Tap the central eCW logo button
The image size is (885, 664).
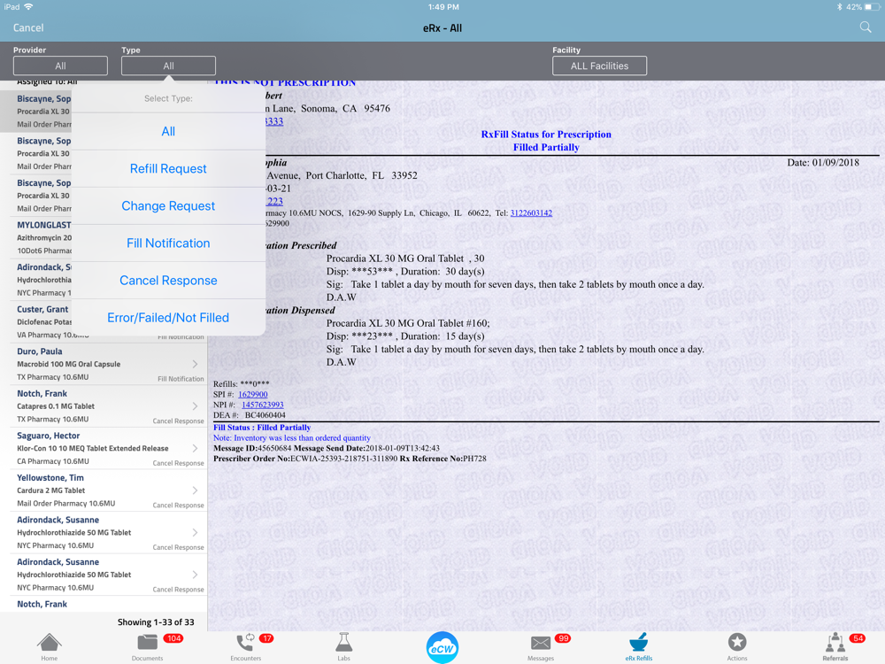pos(442,646)
